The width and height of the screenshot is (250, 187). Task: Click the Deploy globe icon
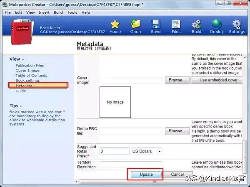tap(217, 25)
